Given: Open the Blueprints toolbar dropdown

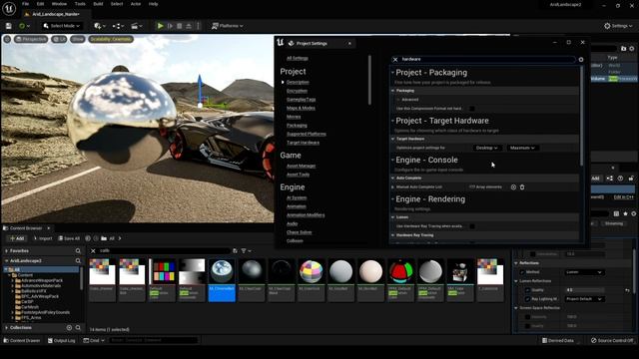Looking at the screenshot, I should [x=118, y=26].
